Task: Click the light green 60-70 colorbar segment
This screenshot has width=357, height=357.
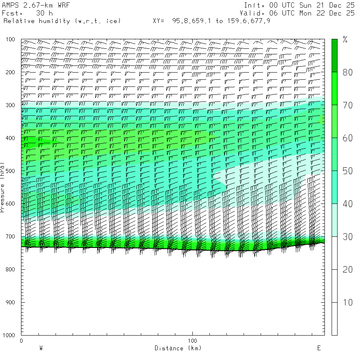Action: click(x=334, y=121)
